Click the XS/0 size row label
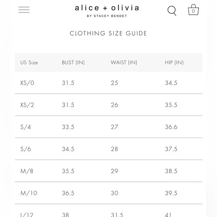This screenshot has width=217, height=217. [x=27, y=83]
